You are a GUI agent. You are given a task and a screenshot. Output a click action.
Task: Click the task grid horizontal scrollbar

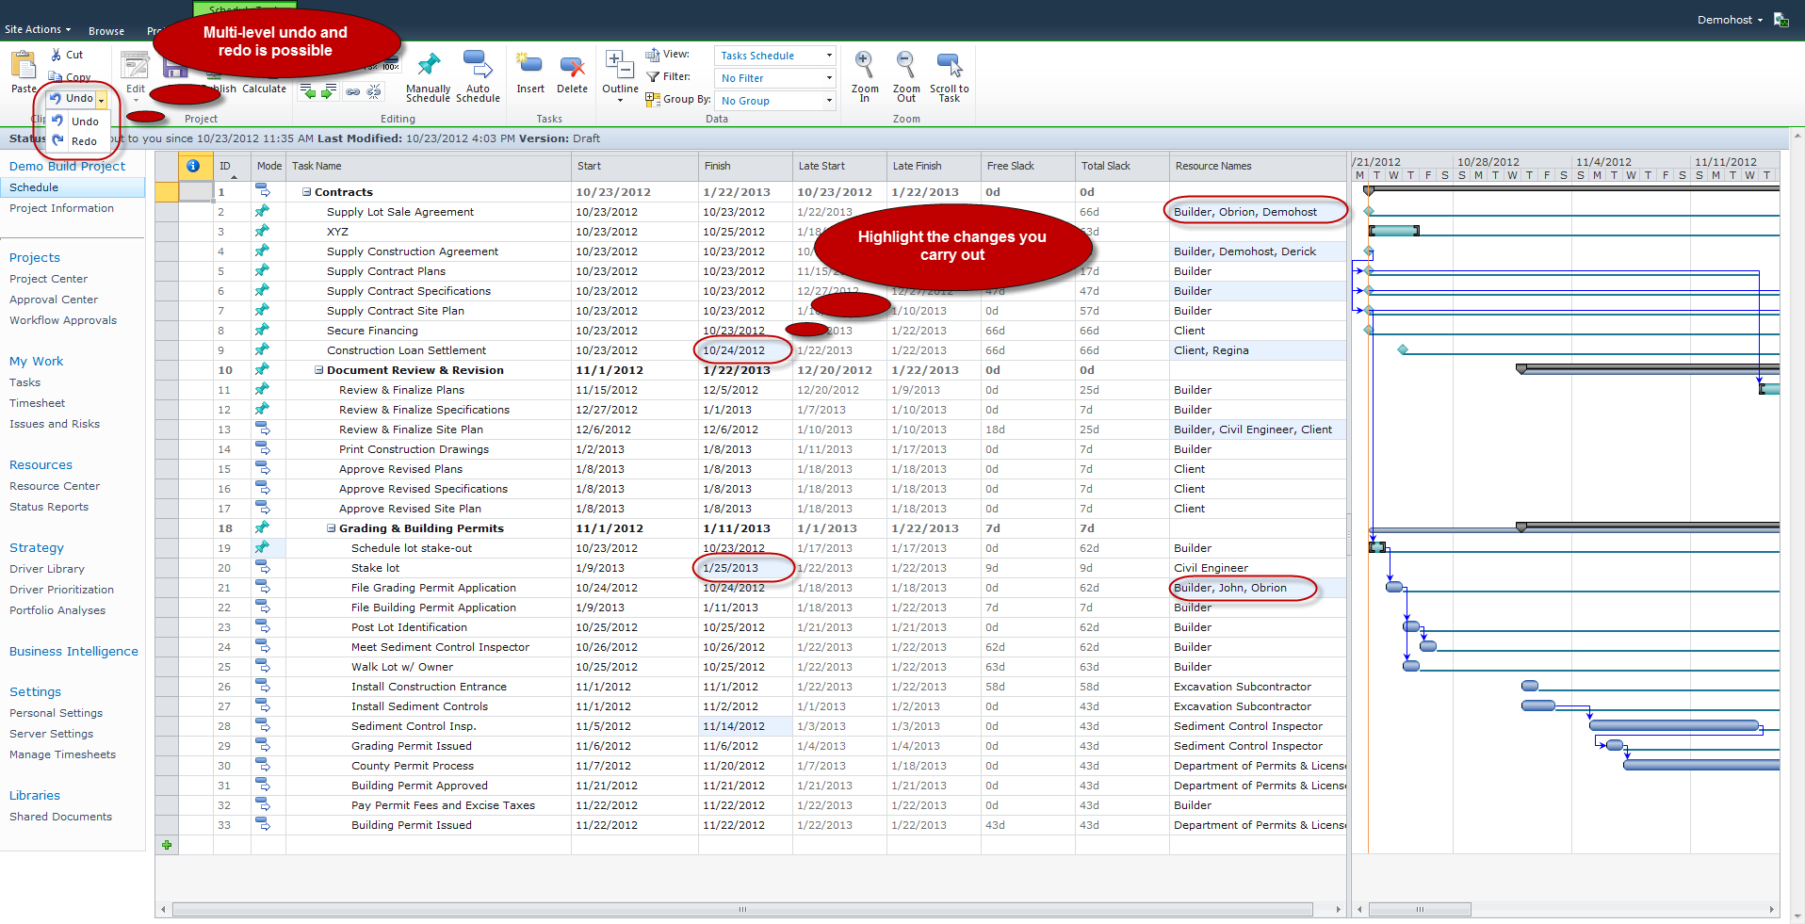(742, 909)
